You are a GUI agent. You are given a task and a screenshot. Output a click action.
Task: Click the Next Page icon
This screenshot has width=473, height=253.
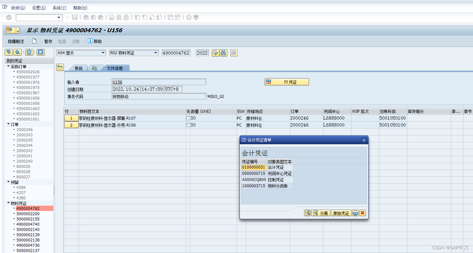pyautogui.click(x=152, y=17)
